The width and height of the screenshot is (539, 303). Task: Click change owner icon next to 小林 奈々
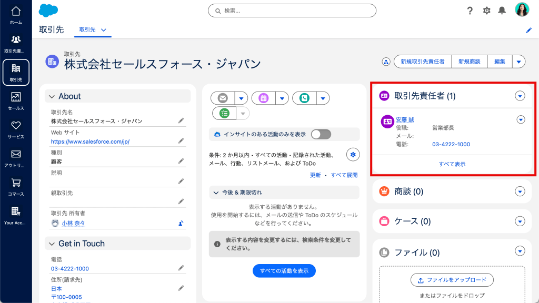coord(181,223)
